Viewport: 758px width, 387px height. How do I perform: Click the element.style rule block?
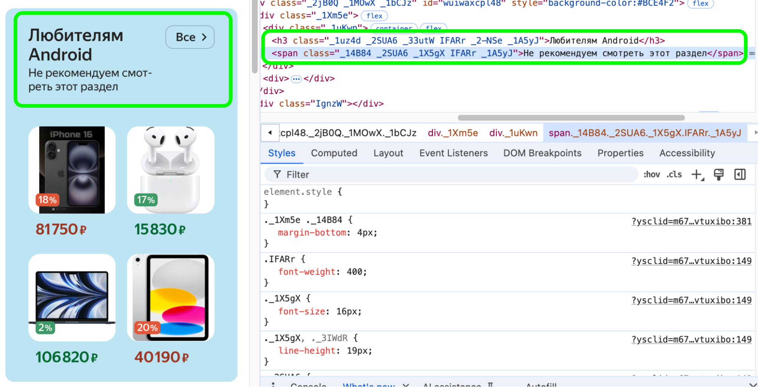507,198
